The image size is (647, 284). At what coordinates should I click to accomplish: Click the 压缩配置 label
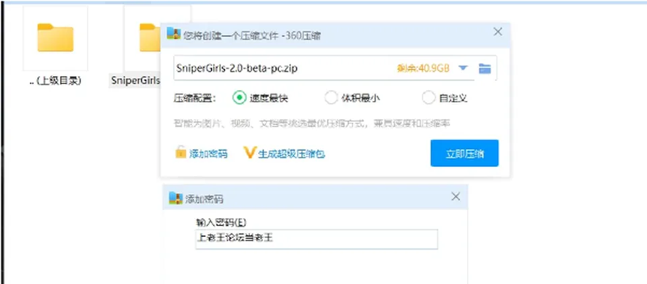[195, 98]
